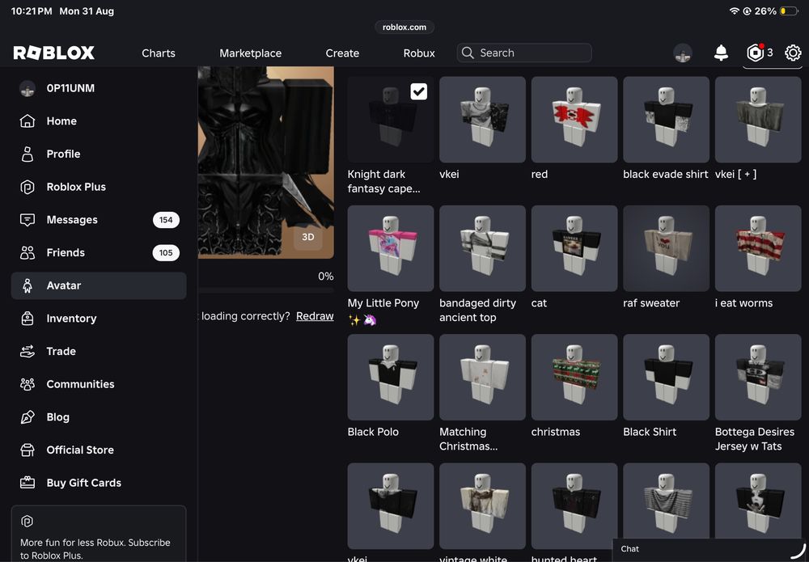Click the Communities group icon
Screen dimensions: 809x562
pyautogui.click(x=28, y=384)
